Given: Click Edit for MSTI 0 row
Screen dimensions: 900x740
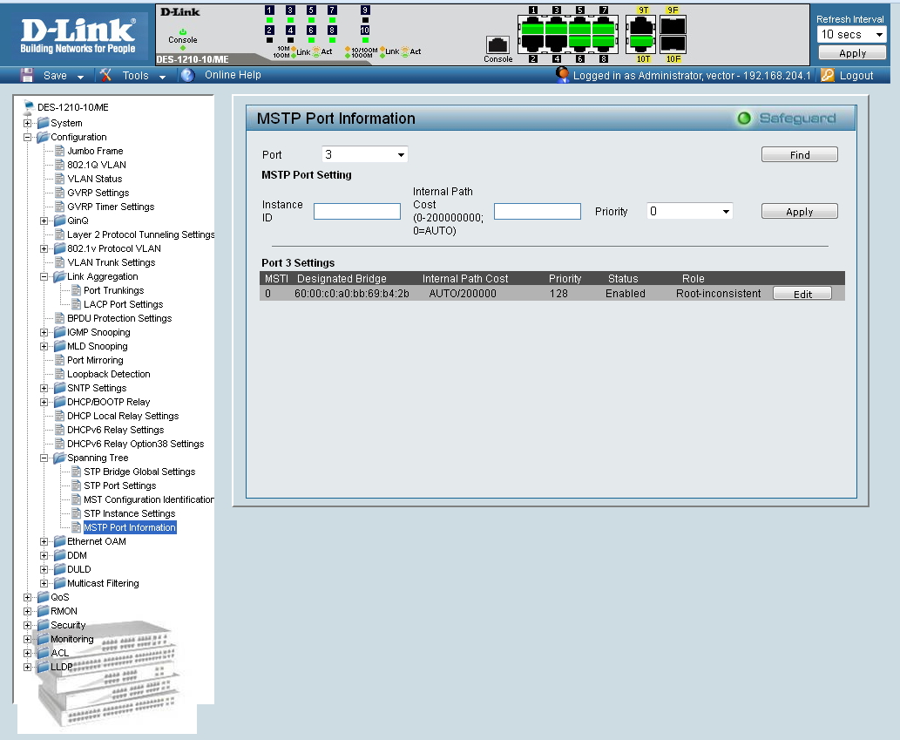Looking at the screenshot, I should [802, 295].
